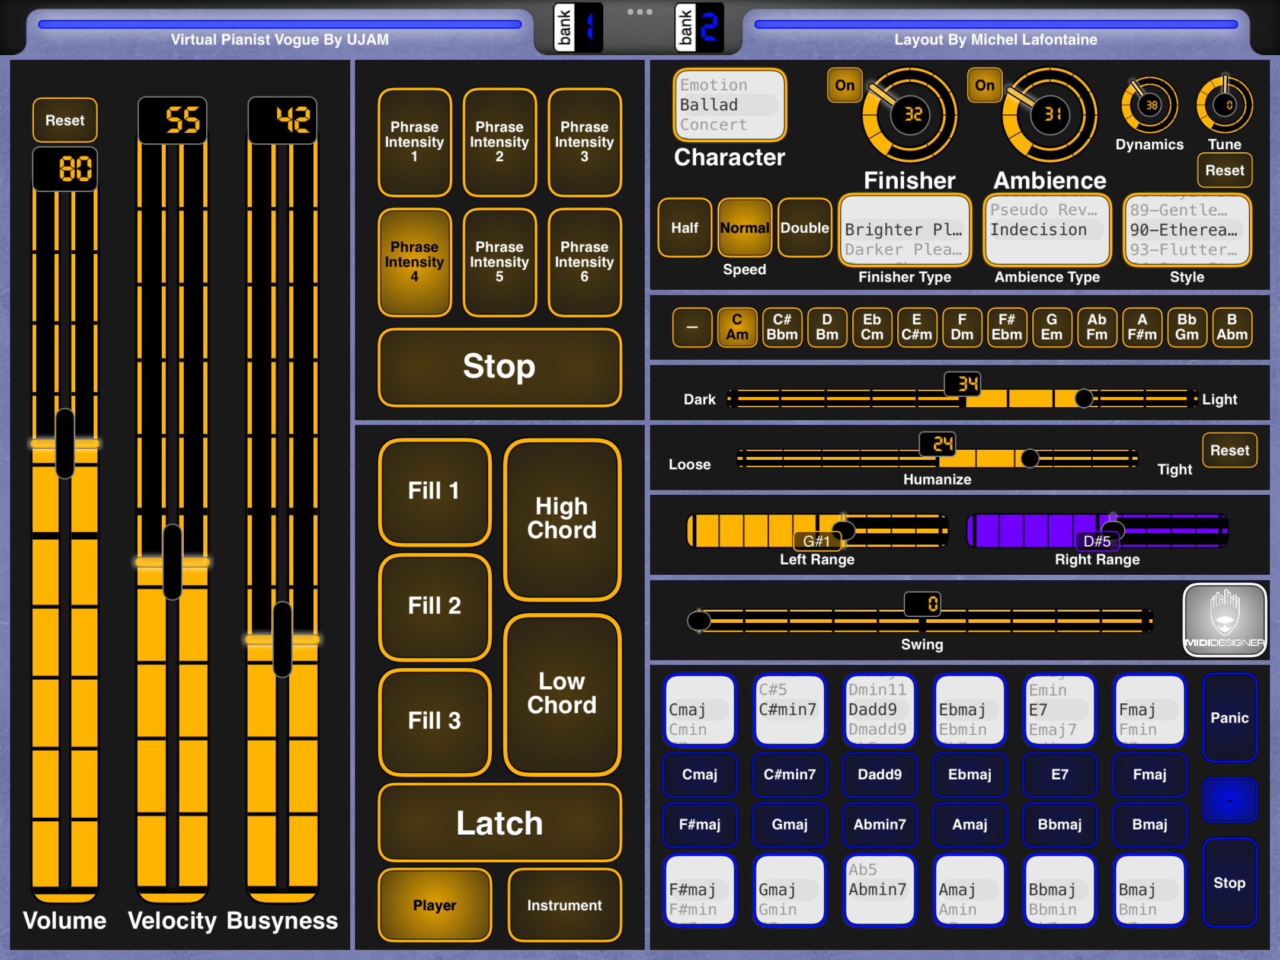The height and width of the screenshot is (960, 1280).
Task: Open the Dadd9 chord picker
Action: (880, 710)
